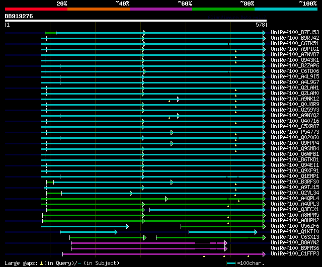The image size is (322, 267).
Task: Click the green alignment bar of Q56ZF6
Action: 223,227
